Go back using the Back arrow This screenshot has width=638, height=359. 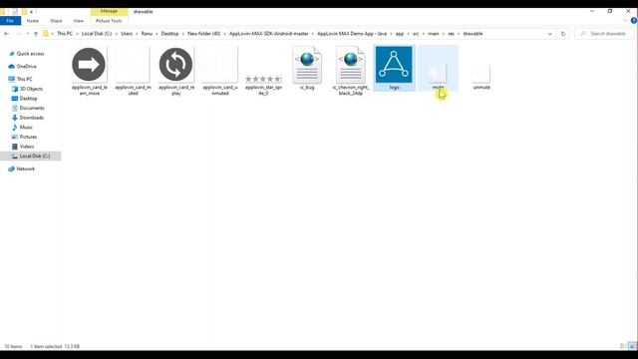coord(7,34)
